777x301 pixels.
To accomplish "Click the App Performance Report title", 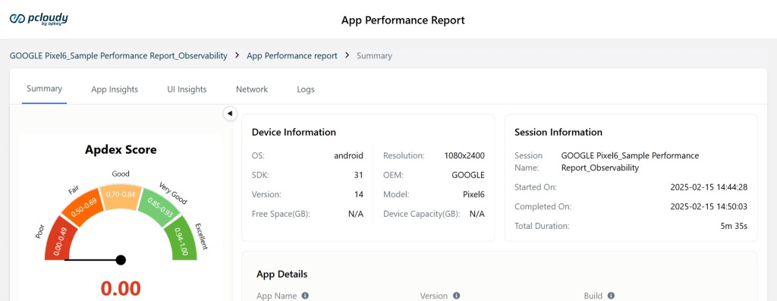I will (403, 20).
